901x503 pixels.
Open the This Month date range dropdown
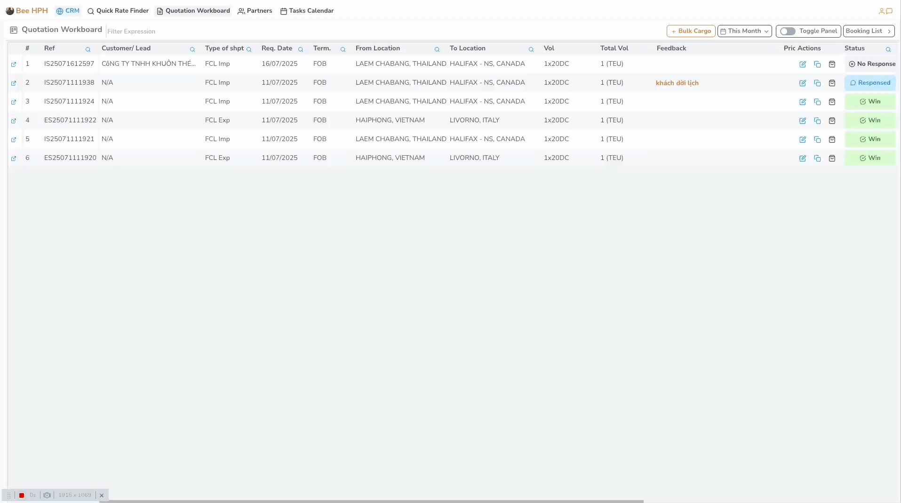(x=744, y=31)
